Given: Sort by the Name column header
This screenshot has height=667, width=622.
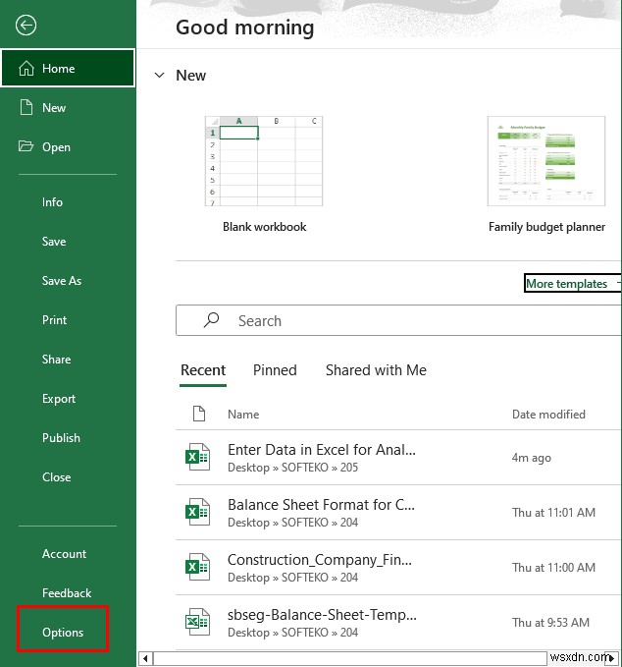Looking at the screenshot, I should tap(243, 414).
